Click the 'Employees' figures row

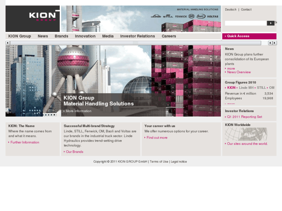pos(249,98)
